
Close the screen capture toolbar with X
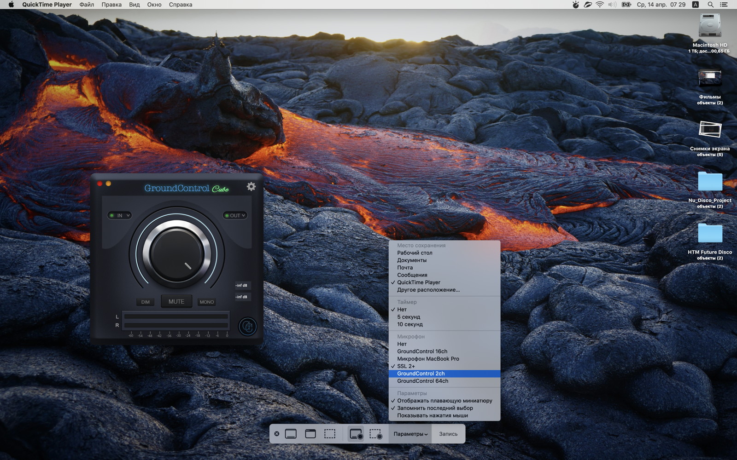276,434
